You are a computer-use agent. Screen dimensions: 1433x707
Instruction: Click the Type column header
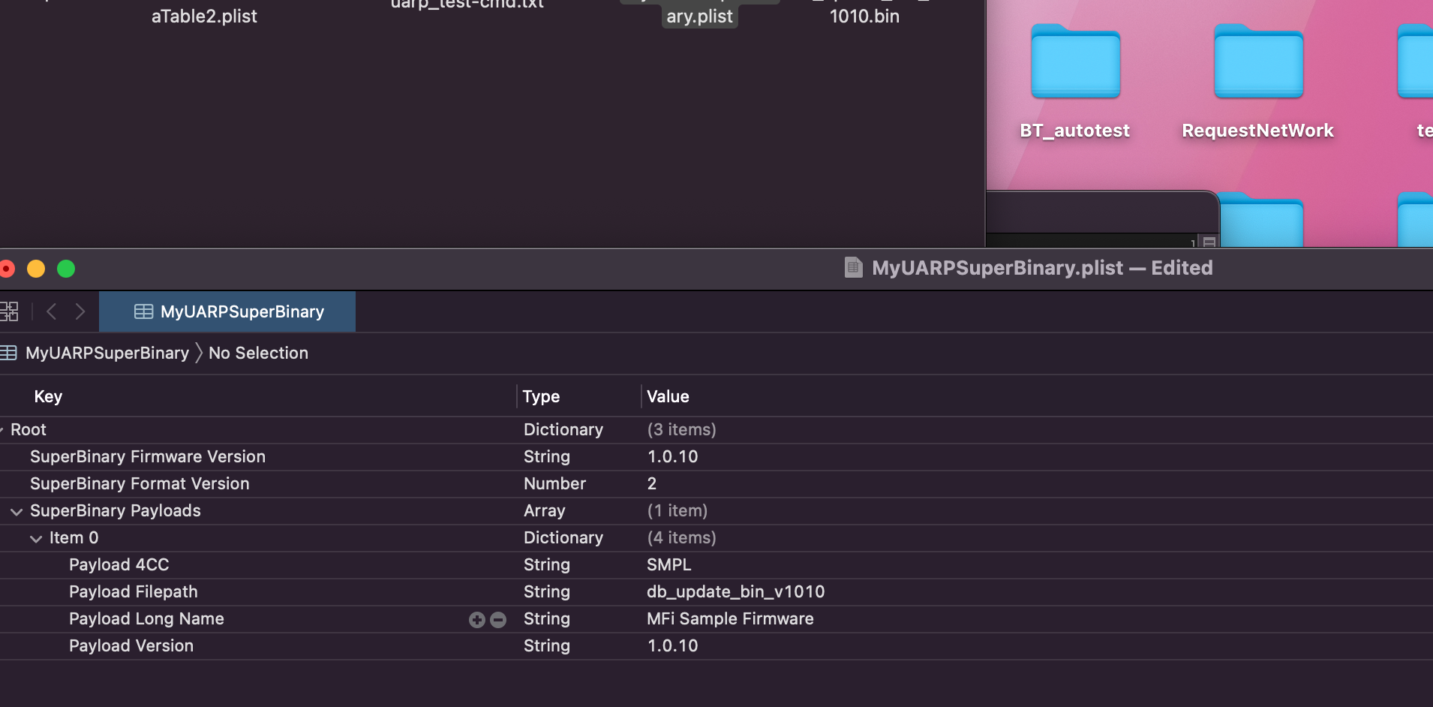click(541, 396)
